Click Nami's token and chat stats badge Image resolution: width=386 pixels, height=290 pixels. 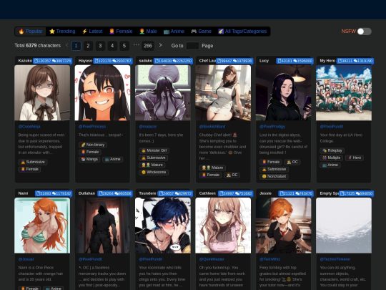coord(54,193)
